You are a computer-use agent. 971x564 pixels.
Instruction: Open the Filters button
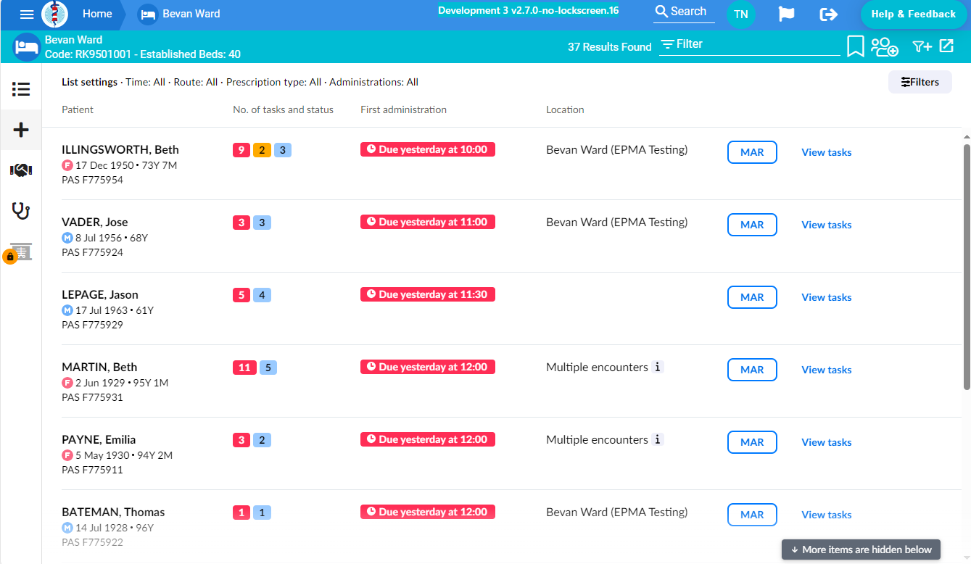coord(920,82)
